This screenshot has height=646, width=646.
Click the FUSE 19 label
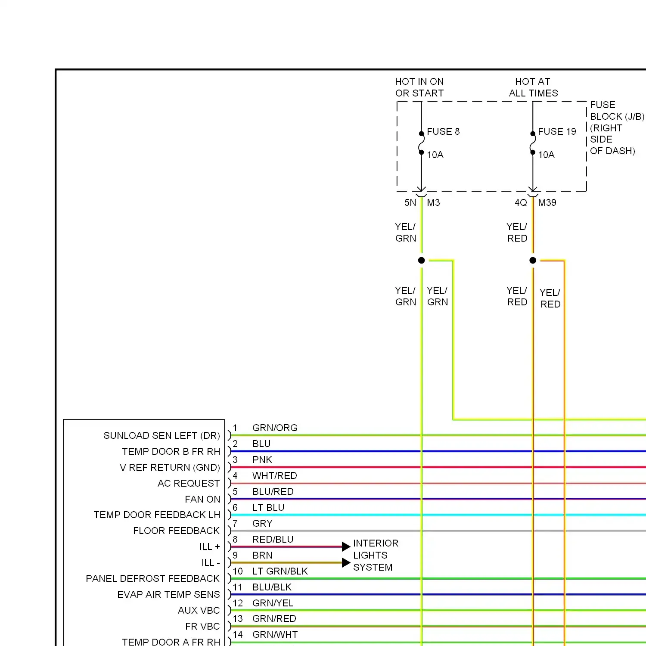tap(557, 131)
